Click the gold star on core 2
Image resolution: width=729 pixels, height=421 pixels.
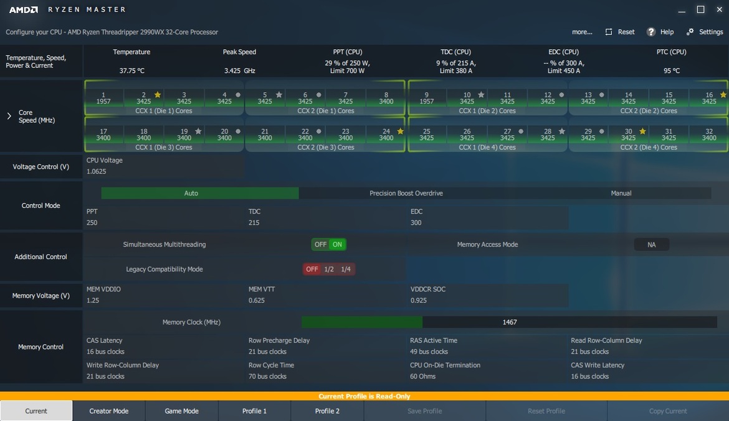[x=158, y=95]
